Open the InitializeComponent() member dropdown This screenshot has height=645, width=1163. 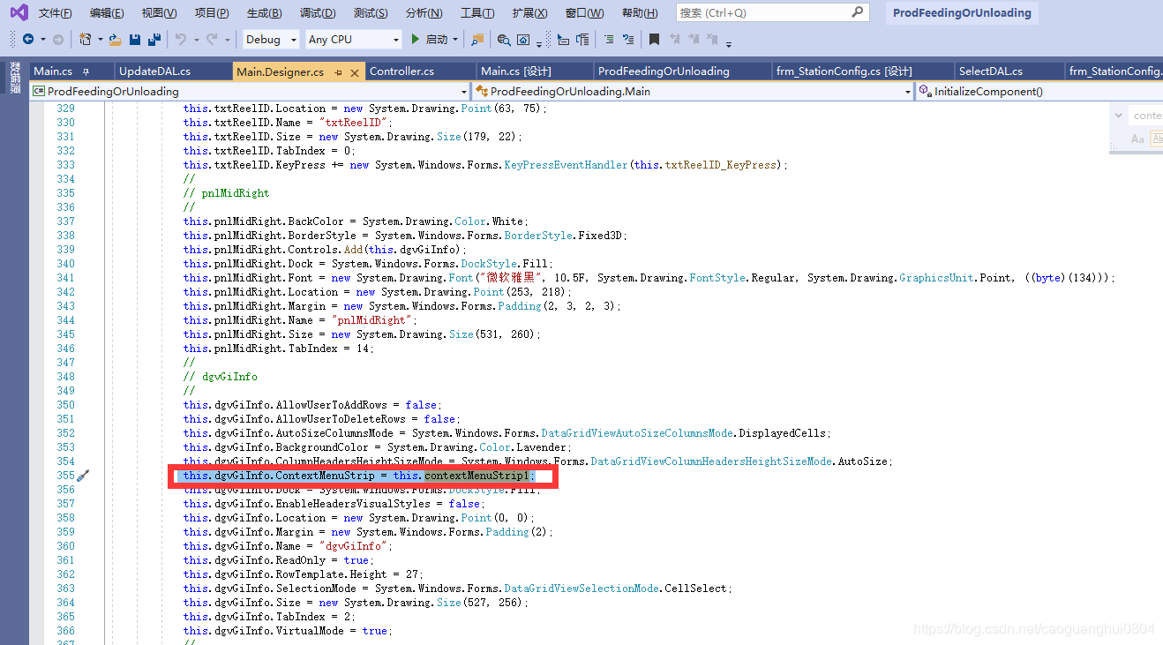pyautogui.click(x=1039, y=92)
